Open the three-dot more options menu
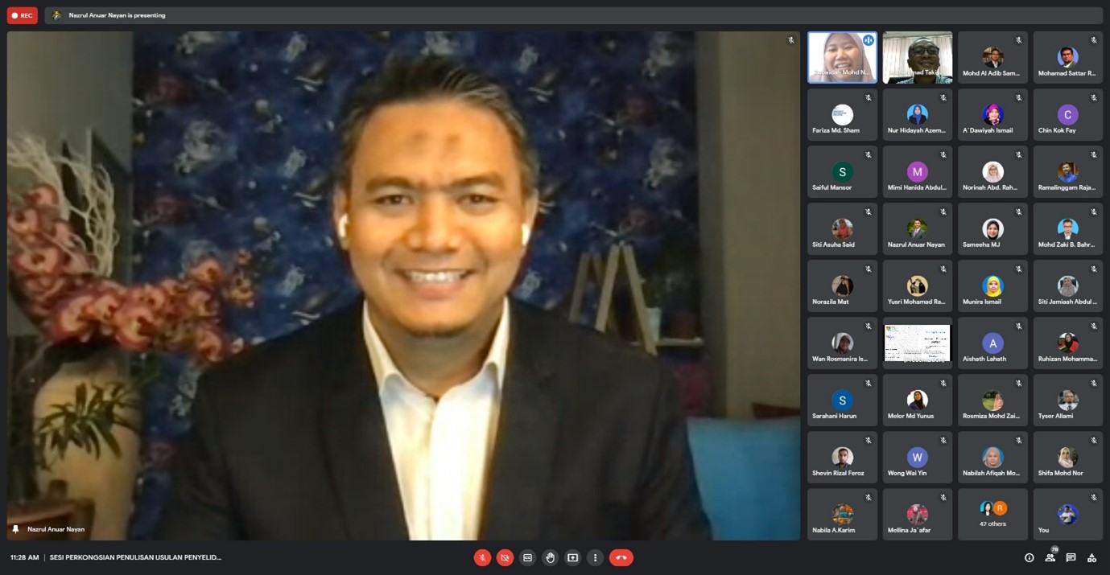 click(595, 557)
